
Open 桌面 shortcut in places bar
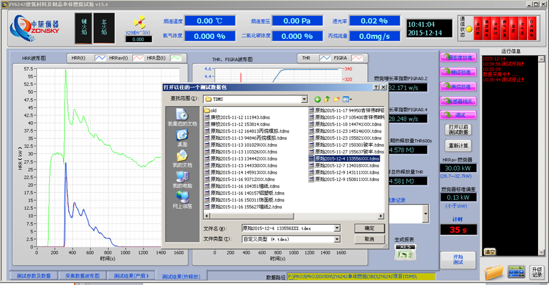pos(182,138)
